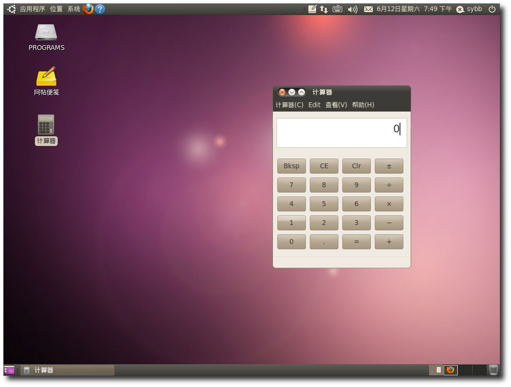This screenshot has height=387, width=511.
Task: Close the calculator window
Action: (282, 92)
